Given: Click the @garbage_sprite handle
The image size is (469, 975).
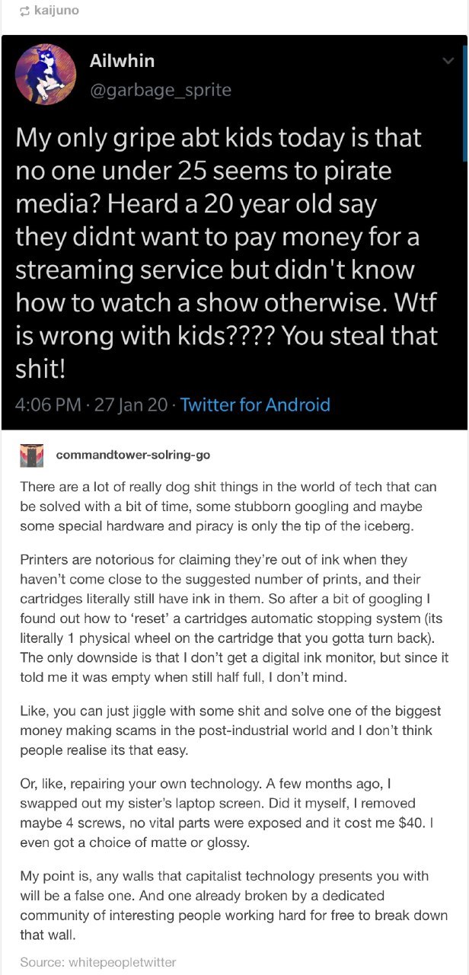Looking at the screenshot, I should click(x=161, y=90).
